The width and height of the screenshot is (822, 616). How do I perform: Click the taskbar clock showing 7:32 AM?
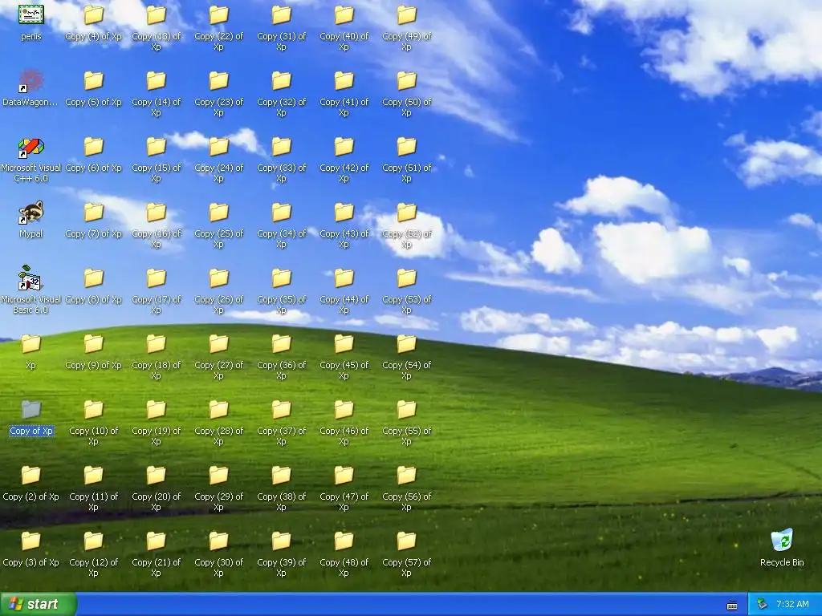coord(792,604)
